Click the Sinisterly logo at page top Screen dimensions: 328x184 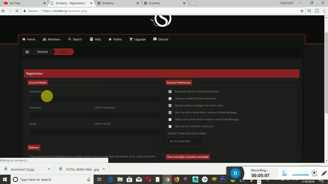click(x=161, y=21)
